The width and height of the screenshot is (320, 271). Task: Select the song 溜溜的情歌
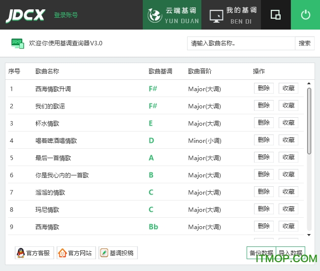click(50, 193)
